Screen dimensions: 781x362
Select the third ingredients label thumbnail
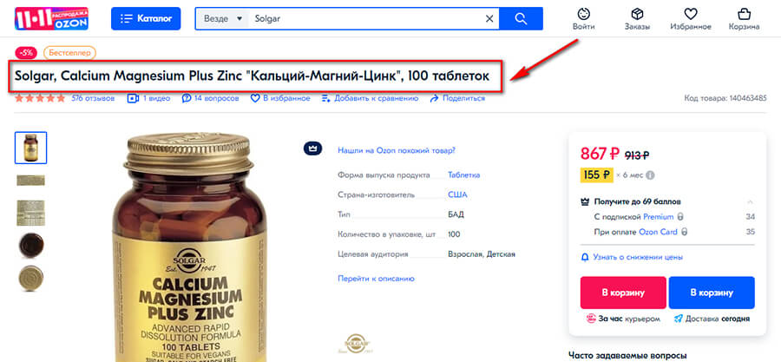tap(31, 213)
